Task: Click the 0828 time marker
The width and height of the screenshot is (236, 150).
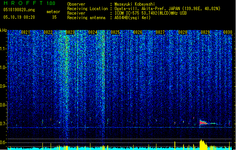Action: 183,32
